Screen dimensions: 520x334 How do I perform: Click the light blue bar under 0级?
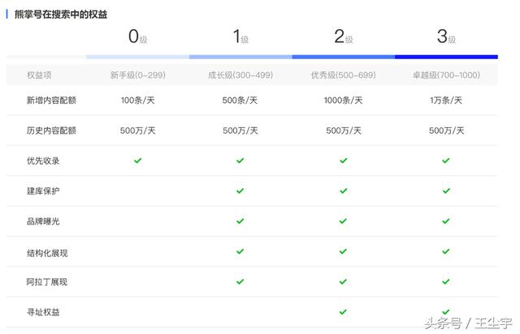pos(138,57)
